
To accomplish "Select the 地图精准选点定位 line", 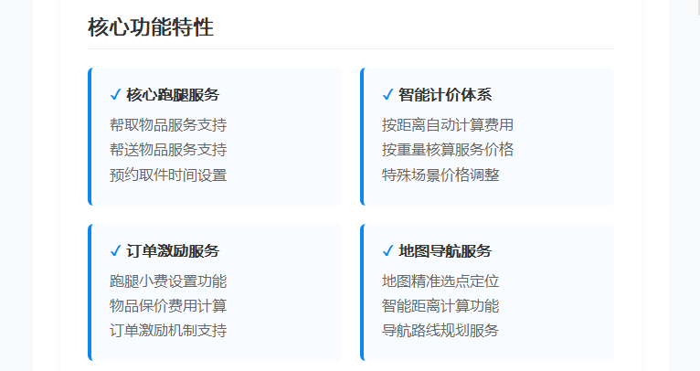I will pyautogui.click(x=440, y=281).
